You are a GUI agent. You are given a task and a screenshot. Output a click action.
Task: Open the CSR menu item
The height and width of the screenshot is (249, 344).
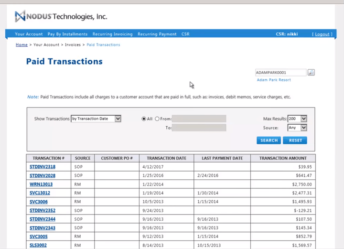tap(185, 34)
